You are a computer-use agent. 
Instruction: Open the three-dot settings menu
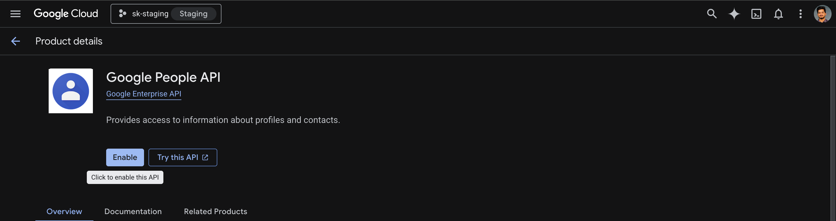(800, 14)
